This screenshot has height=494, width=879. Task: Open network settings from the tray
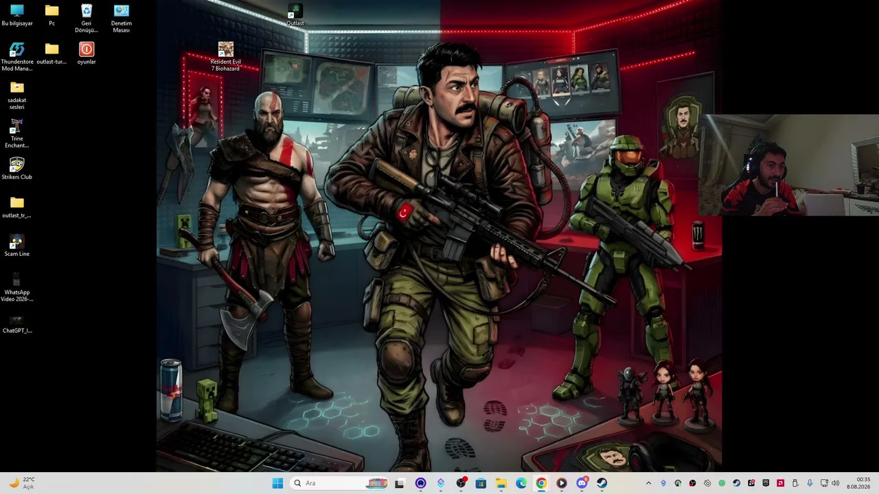point(824,483)
